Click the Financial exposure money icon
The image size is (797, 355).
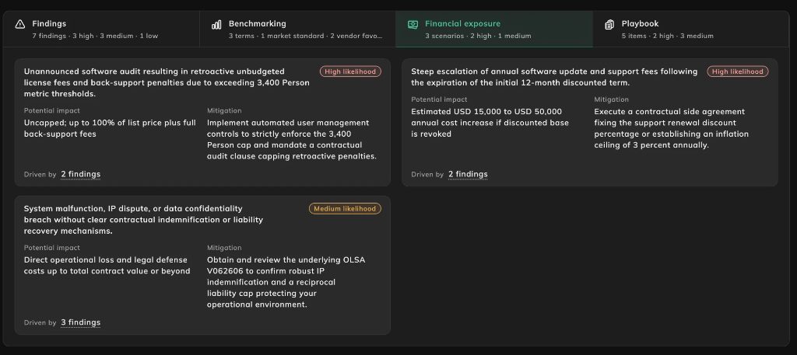point(413,24)
